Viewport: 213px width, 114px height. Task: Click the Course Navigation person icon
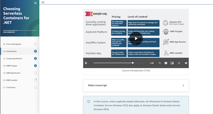click(4, 44)
